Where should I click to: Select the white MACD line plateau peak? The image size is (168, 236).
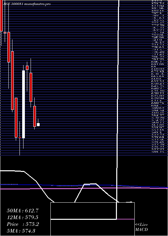coord(90,184)
